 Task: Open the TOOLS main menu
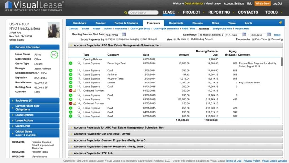coord(271,12)
